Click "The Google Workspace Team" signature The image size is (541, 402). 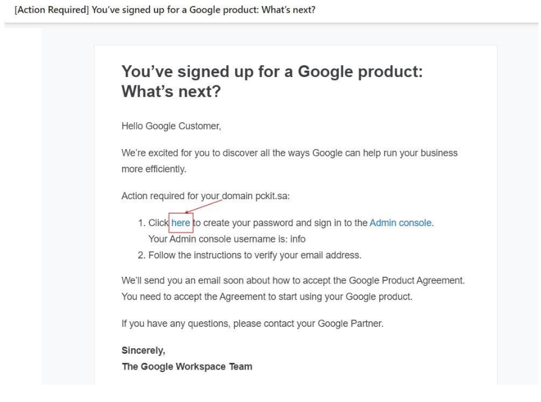(x=187, y=367)
